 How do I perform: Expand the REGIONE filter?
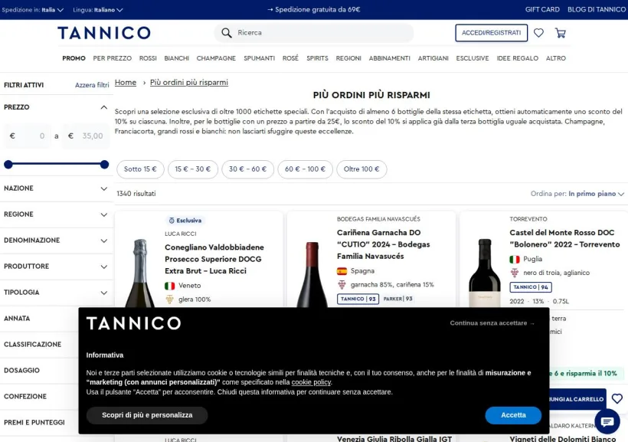tap(56, 214)
